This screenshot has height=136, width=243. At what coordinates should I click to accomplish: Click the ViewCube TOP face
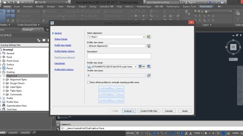(233, 47)
